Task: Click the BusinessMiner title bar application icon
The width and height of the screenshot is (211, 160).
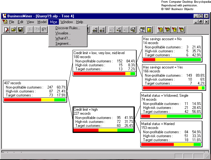Action: tap(5, 16)
